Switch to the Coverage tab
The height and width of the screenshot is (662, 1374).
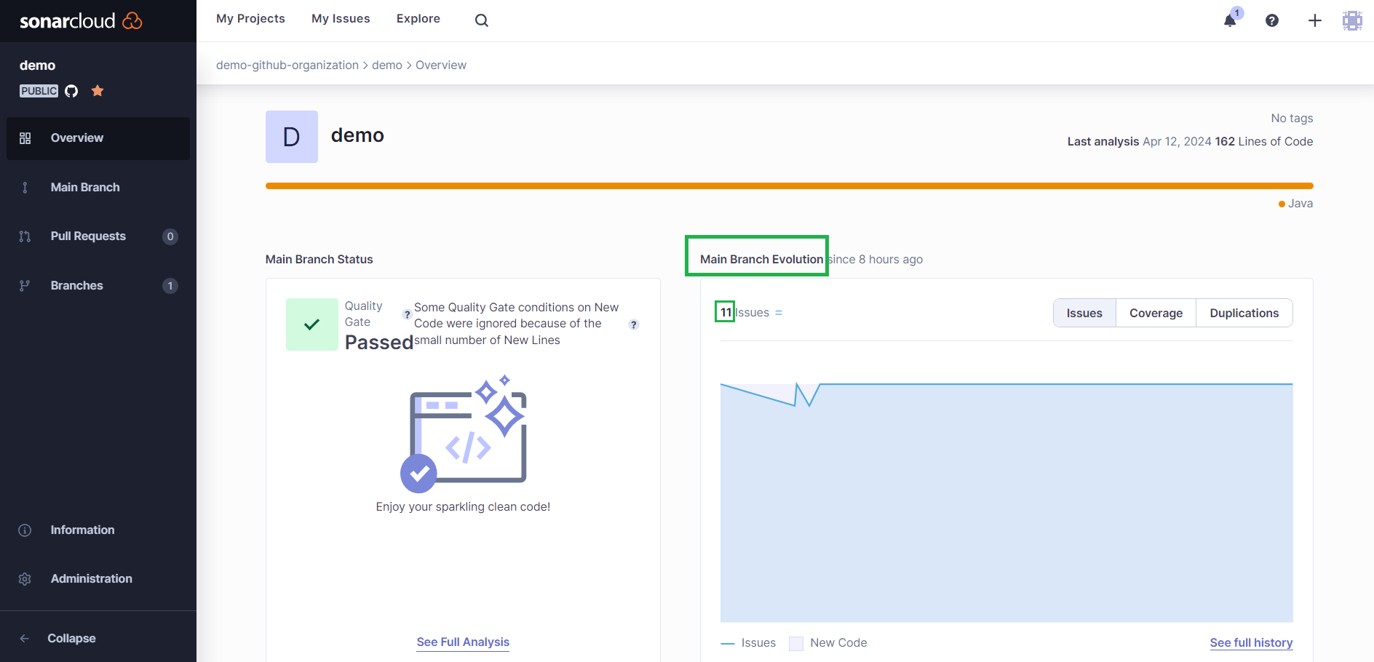pyautogui.click(x=1156, y=312)
